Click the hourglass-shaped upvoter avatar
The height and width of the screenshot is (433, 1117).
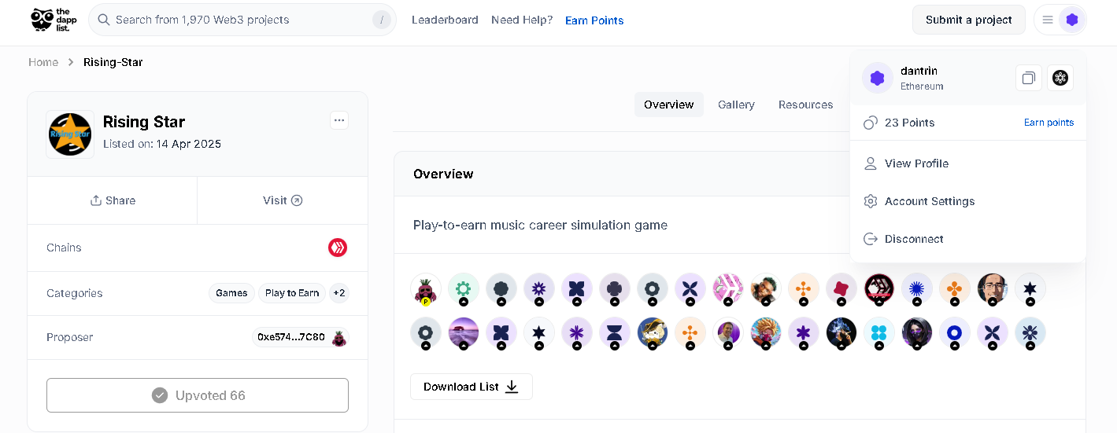point(615,333)
